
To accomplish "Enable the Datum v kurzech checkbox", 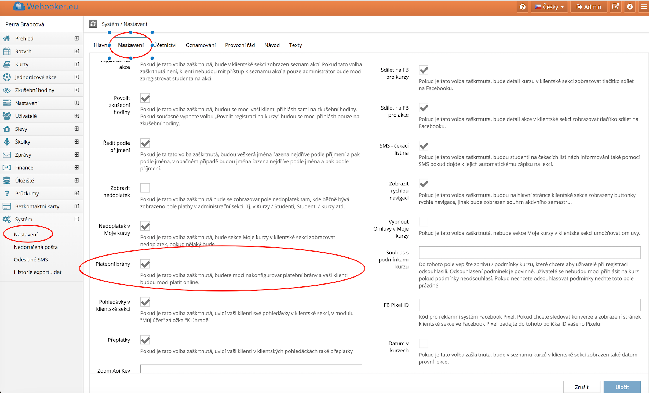I will [x=424, y=343].
